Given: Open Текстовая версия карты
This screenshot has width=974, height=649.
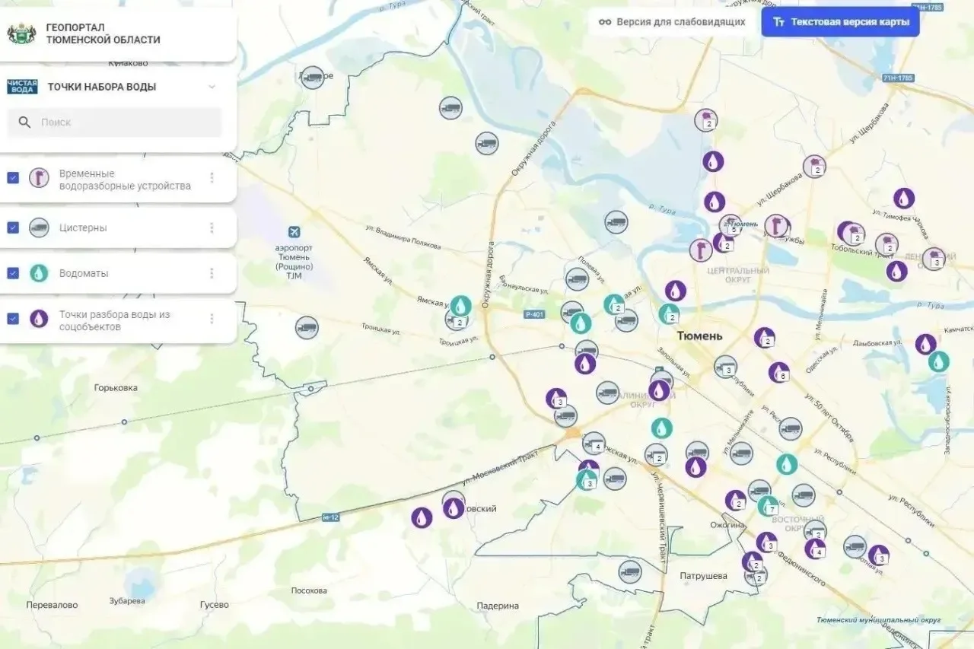Looking at the screenshot, I should (x=841, y=22).
